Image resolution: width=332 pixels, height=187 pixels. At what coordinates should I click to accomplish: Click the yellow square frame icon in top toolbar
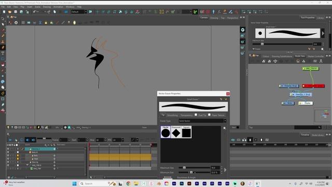[x=161, y=12]
